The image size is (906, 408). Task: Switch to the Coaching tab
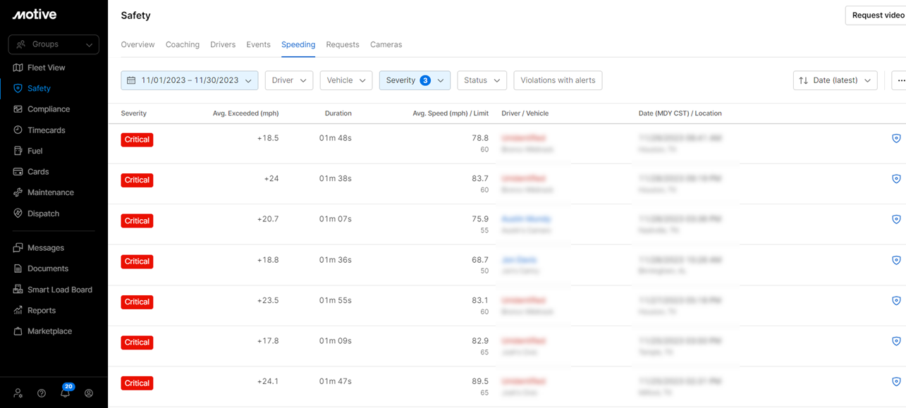182,44
